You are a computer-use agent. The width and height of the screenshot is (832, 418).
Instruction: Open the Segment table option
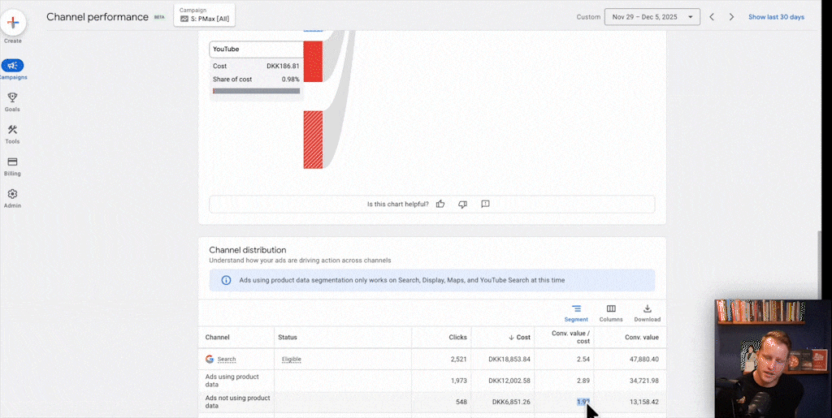point(576,312)
